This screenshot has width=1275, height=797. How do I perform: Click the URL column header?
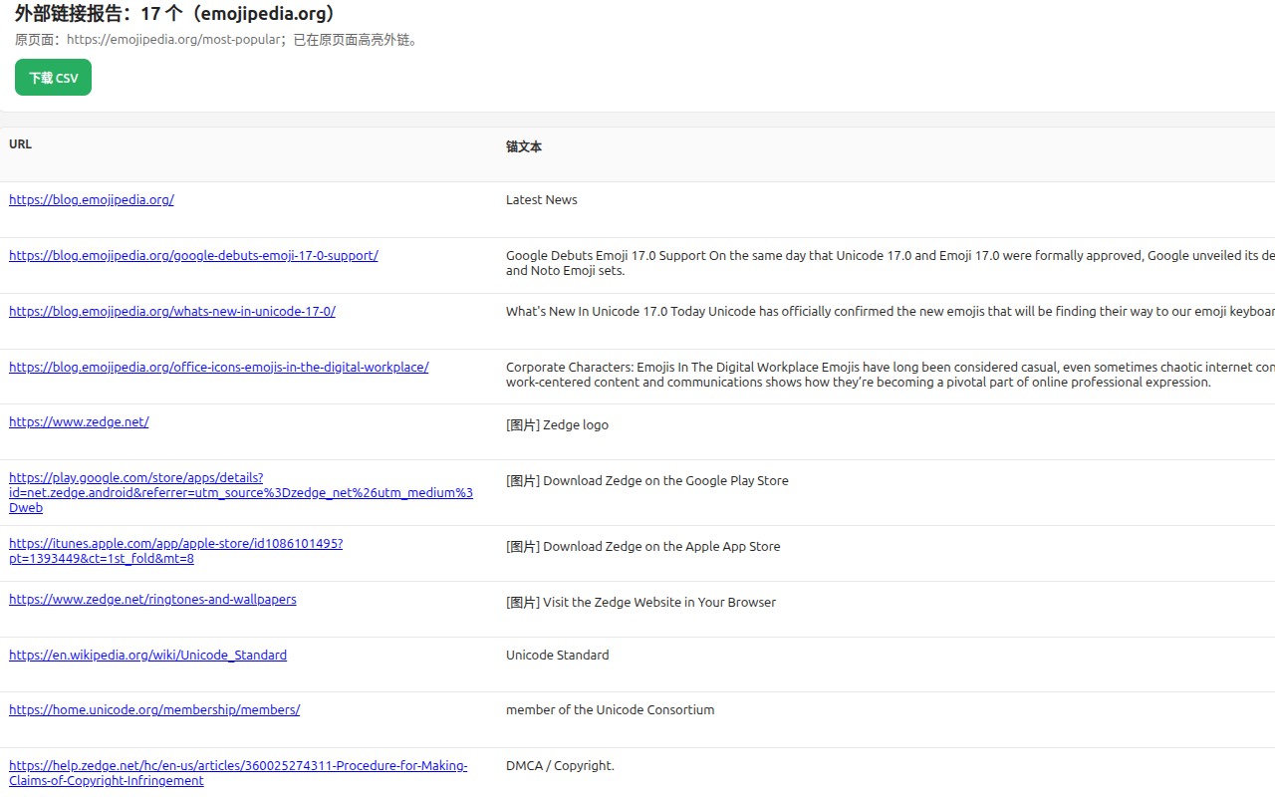[20, 144]
